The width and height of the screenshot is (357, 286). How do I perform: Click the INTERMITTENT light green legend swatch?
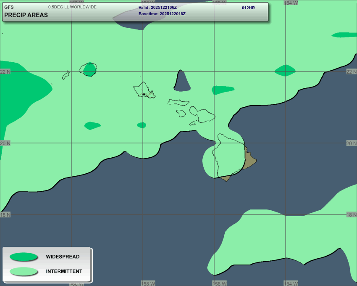coord(24,271)
